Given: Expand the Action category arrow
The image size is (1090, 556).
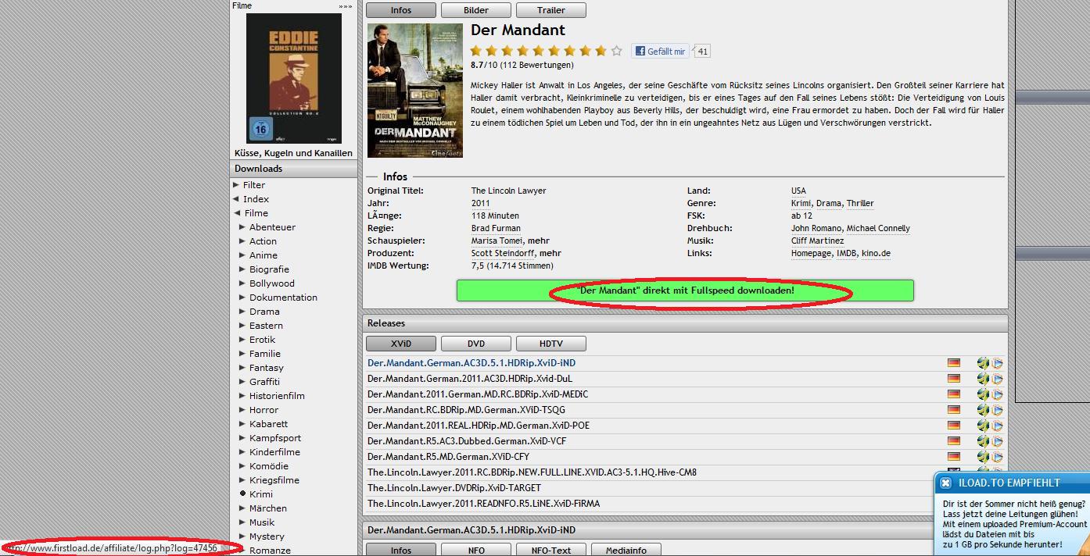Looking at the screenshot, I should click(x=242, y=241).
